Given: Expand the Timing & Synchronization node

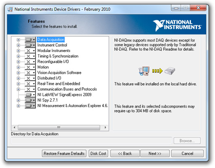Looking at the screenshot, I should tap(18, 56).
